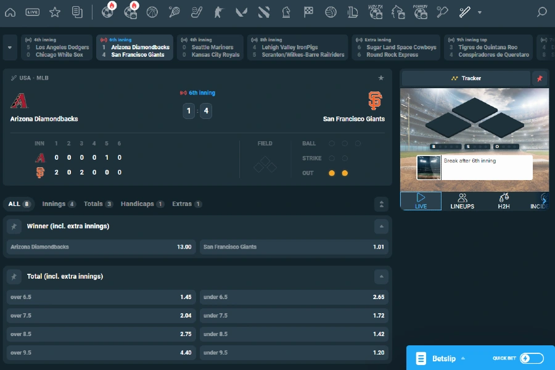Collapse the Winner (incl. extra innings) market
Image resolution: width=555 pixels, height=370 pixels.
pyautogui.click(x=380, y=226)
